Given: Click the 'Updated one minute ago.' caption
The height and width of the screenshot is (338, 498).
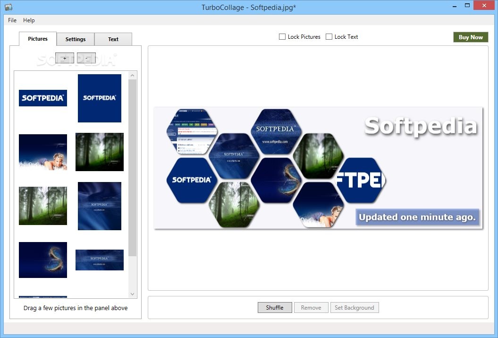Looking at the screenshot, I should pyautogui.click(x=417, y=217).
